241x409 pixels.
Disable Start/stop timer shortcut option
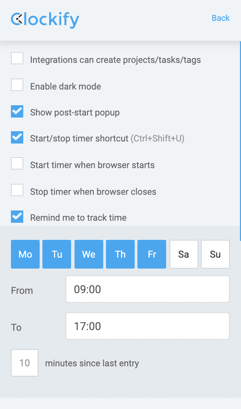tap(17, 137)
